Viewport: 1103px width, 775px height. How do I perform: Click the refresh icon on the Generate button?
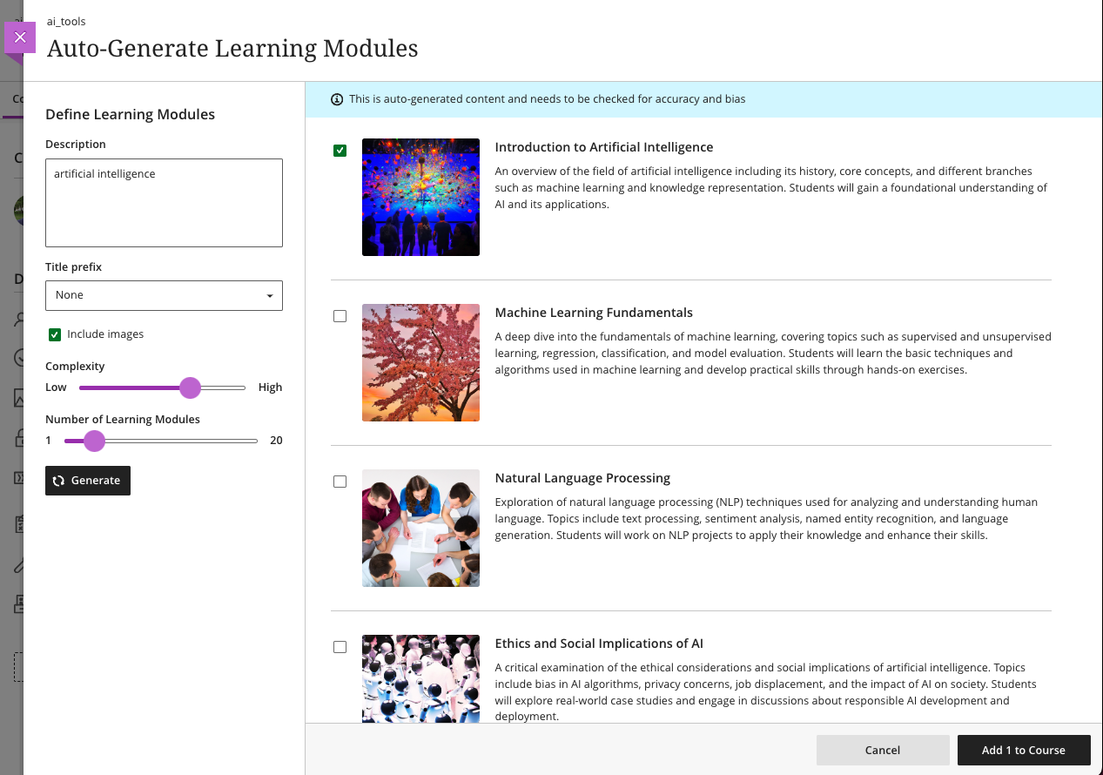pos(58,481)
